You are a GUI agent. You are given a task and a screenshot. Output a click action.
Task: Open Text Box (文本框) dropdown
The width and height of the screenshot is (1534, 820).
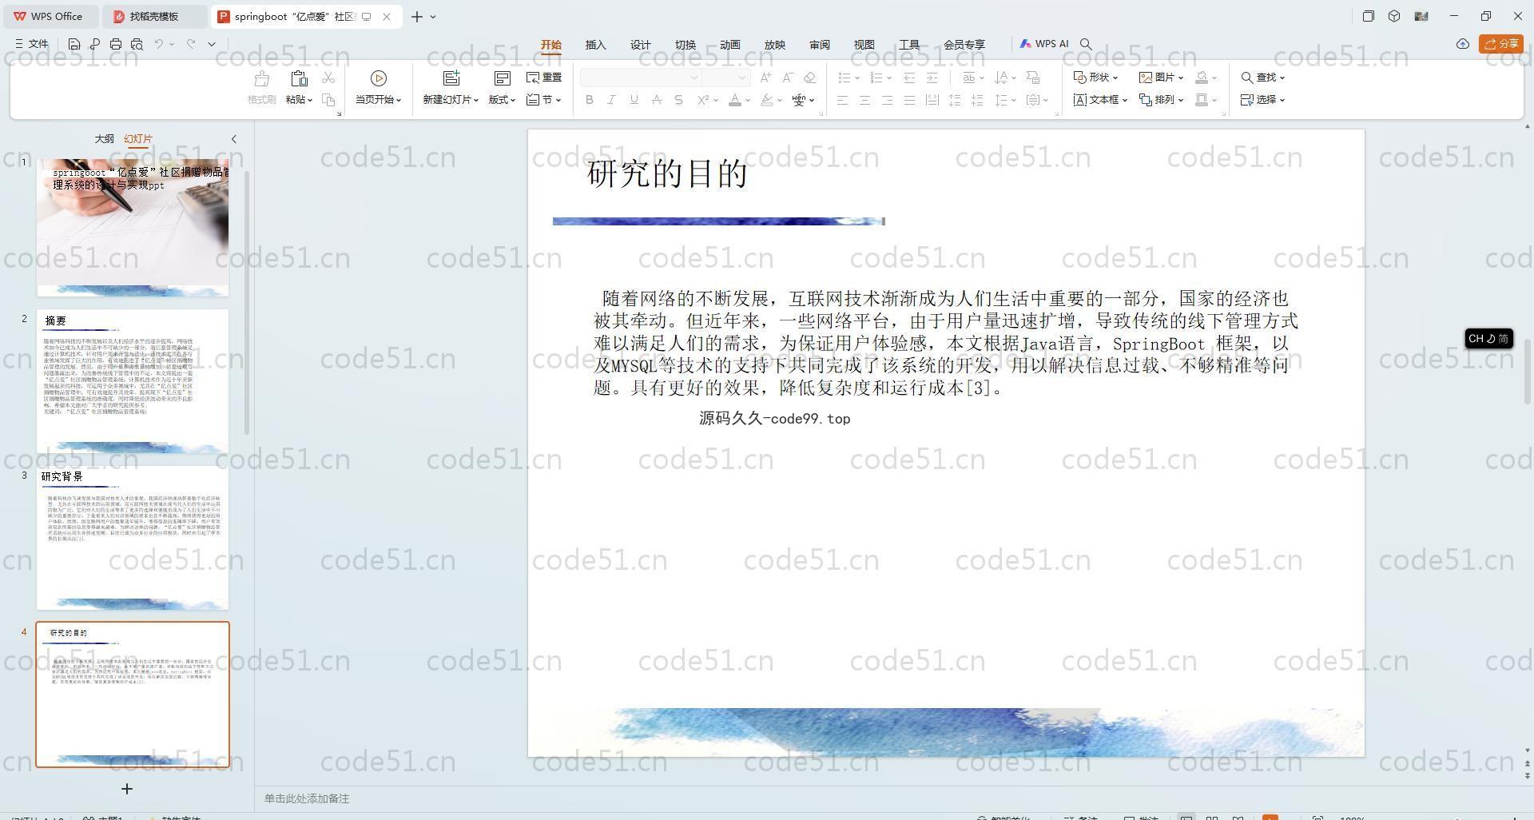(1100, 100)
